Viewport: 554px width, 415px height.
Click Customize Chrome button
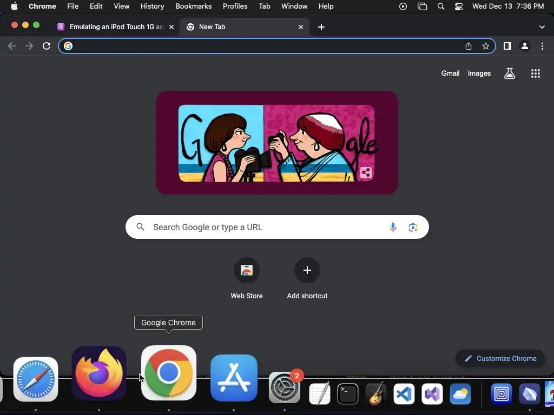tap(500, 359)
